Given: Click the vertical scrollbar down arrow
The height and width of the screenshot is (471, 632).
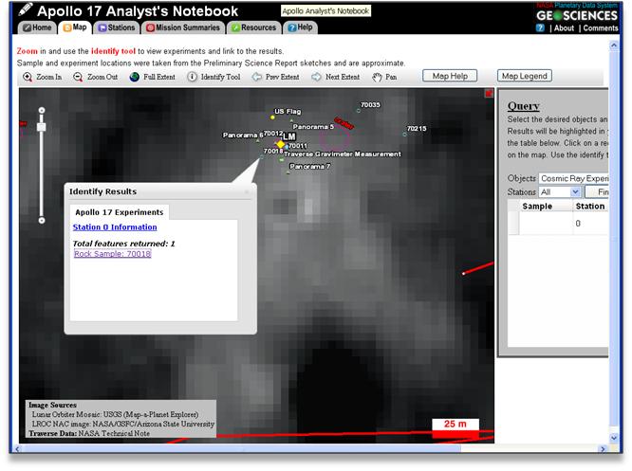Looking at the screenshot, I should pyautogui.click(x=613, y=438).
